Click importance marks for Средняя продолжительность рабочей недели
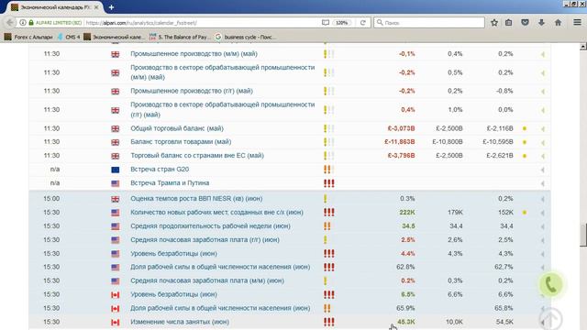 [328, 226]
